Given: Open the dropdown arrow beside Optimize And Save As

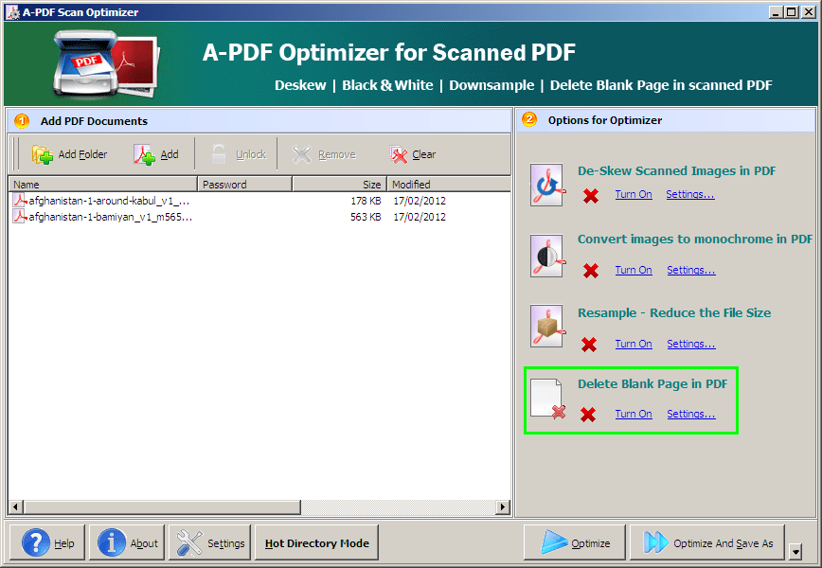Looking at the screenshot, I should pyautogui.click(x=795, y=551).
